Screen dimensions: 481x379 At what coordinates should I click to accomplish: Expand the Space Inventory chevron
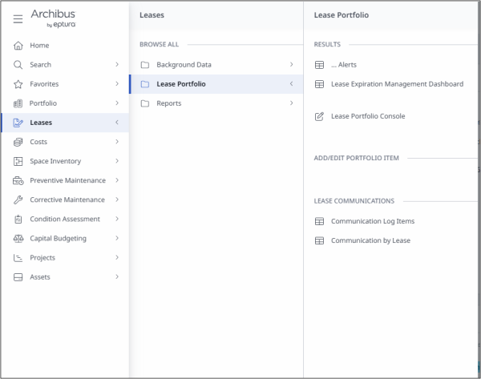(x=117, y=161)
